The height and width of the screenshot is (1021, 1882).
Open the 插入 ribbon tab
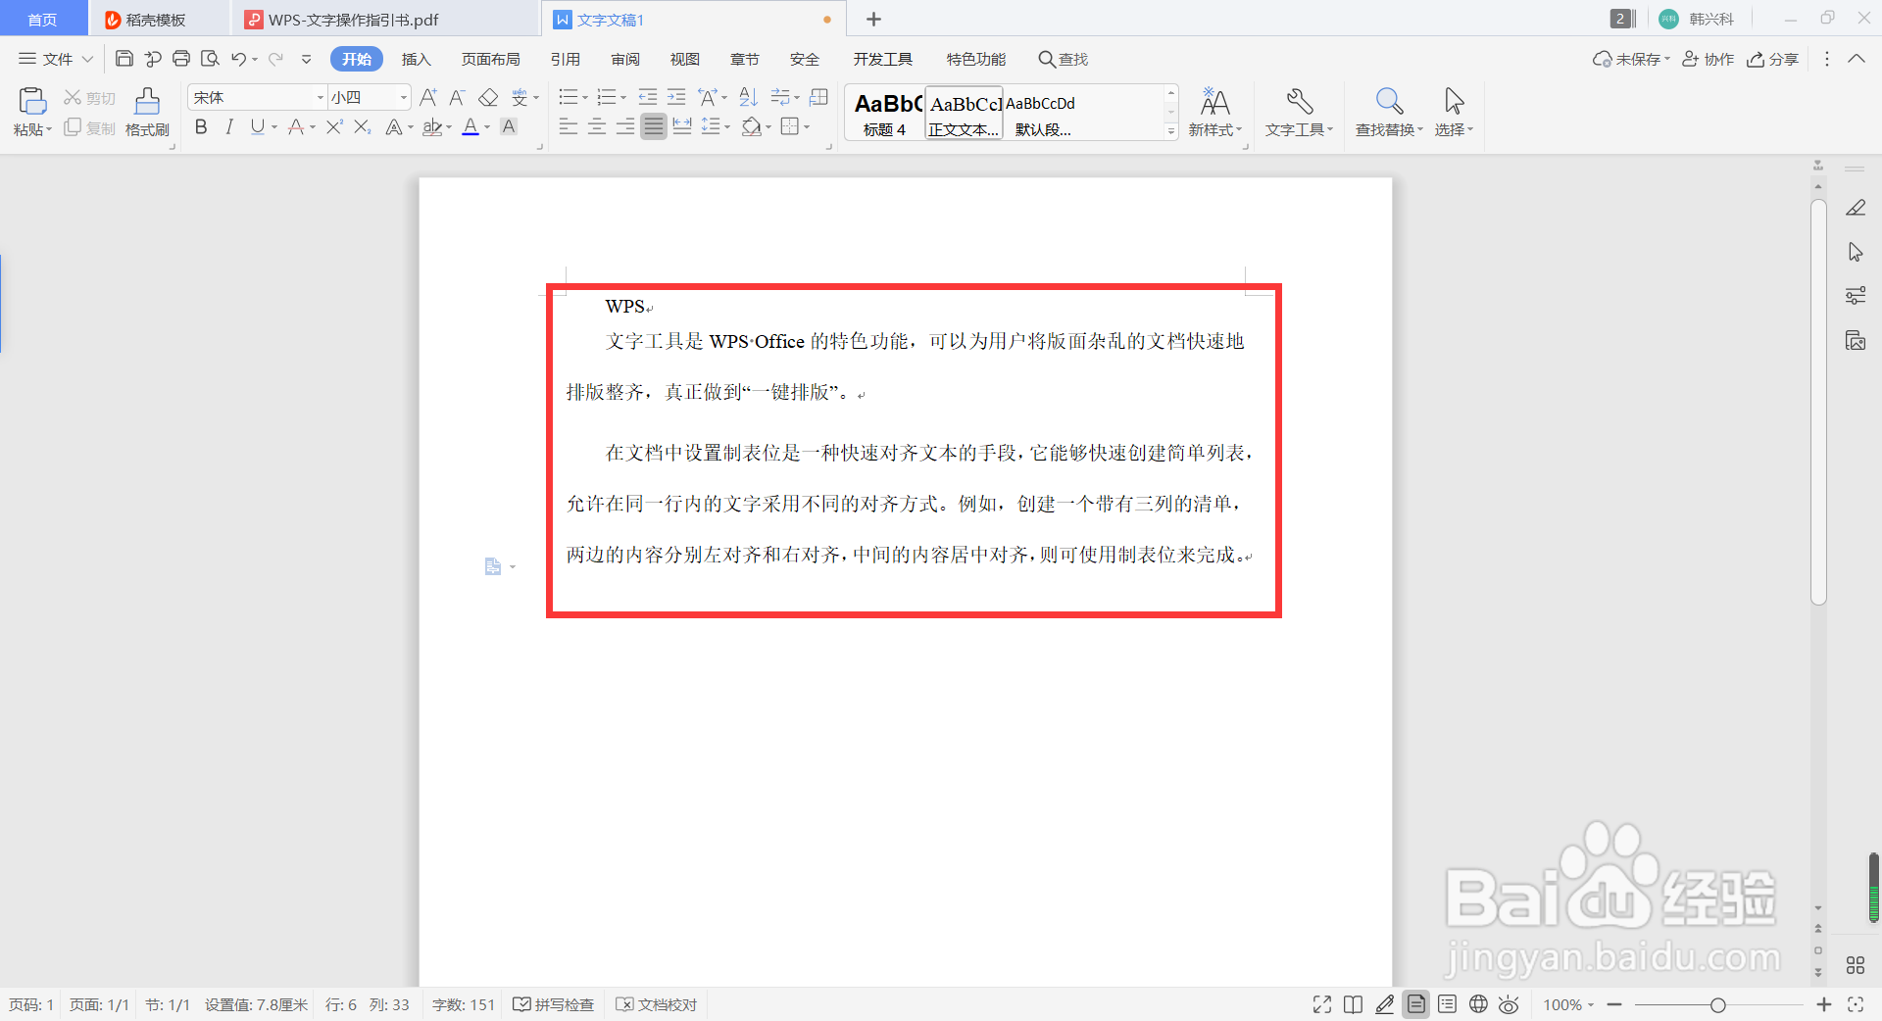(x=417, y=59)
